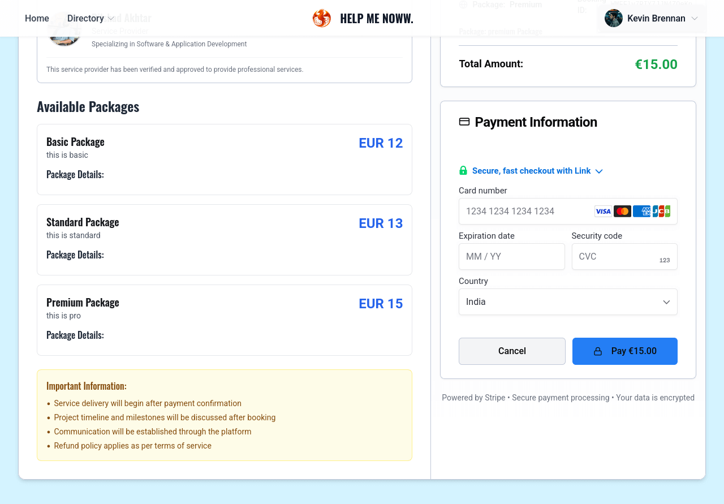
Task: Click the credit card icon near Payment Information
Action: [x=464, y=121]
